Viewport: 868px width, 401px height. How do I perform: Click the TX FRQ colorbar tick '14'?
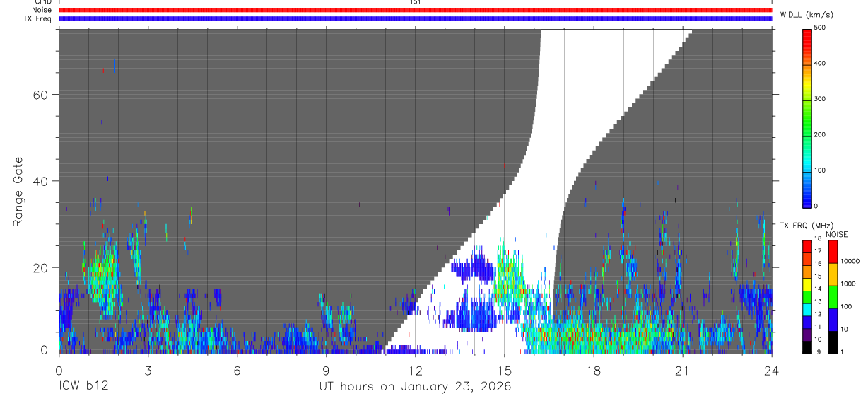point(818,289)
